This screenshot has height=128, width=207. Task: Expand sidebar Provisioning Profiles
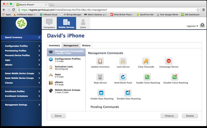tap(21, 51)
